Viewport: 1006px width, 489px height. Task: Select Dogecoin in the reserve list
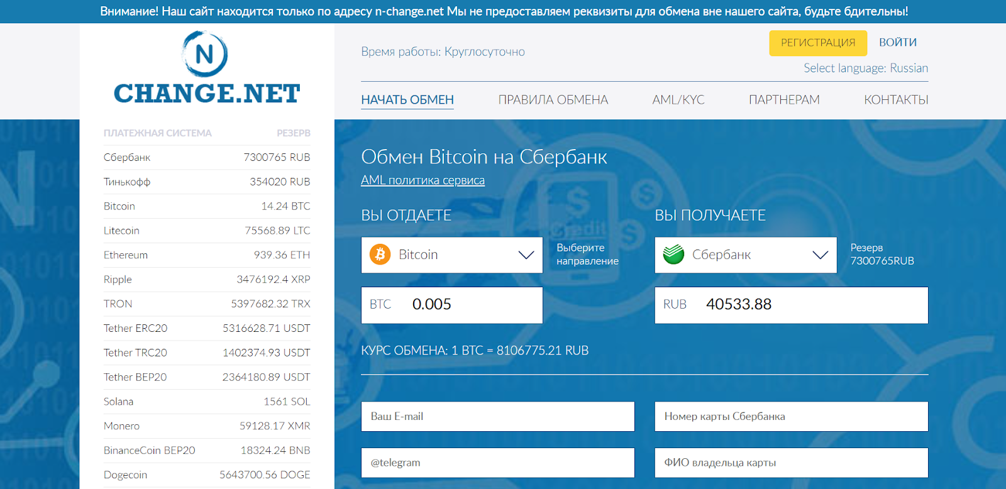click(x=207, y=475)
